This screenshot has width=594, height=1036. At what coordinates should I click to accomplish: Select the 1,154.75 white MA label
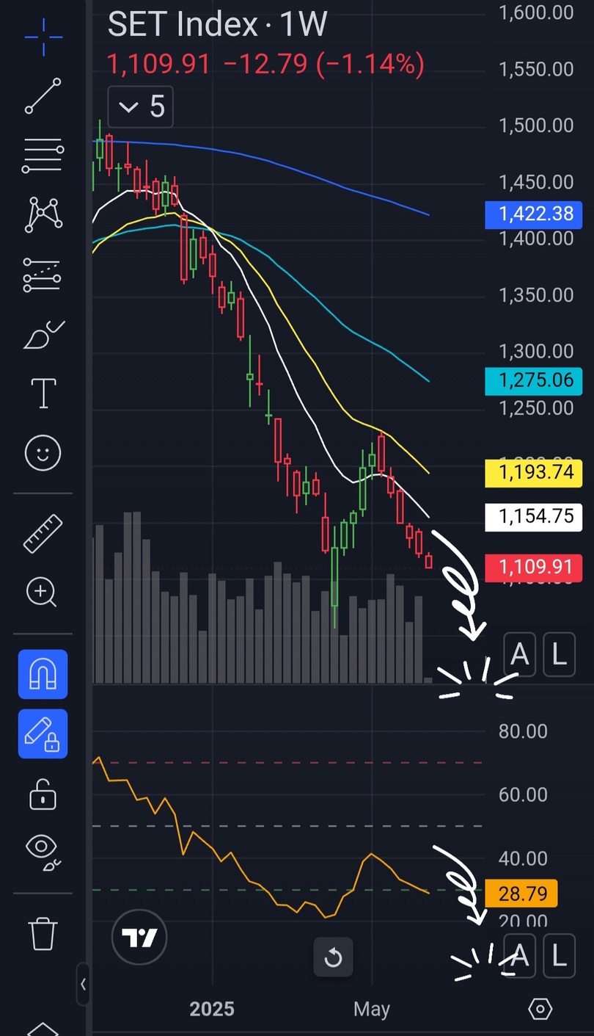(x=534, y=517)
